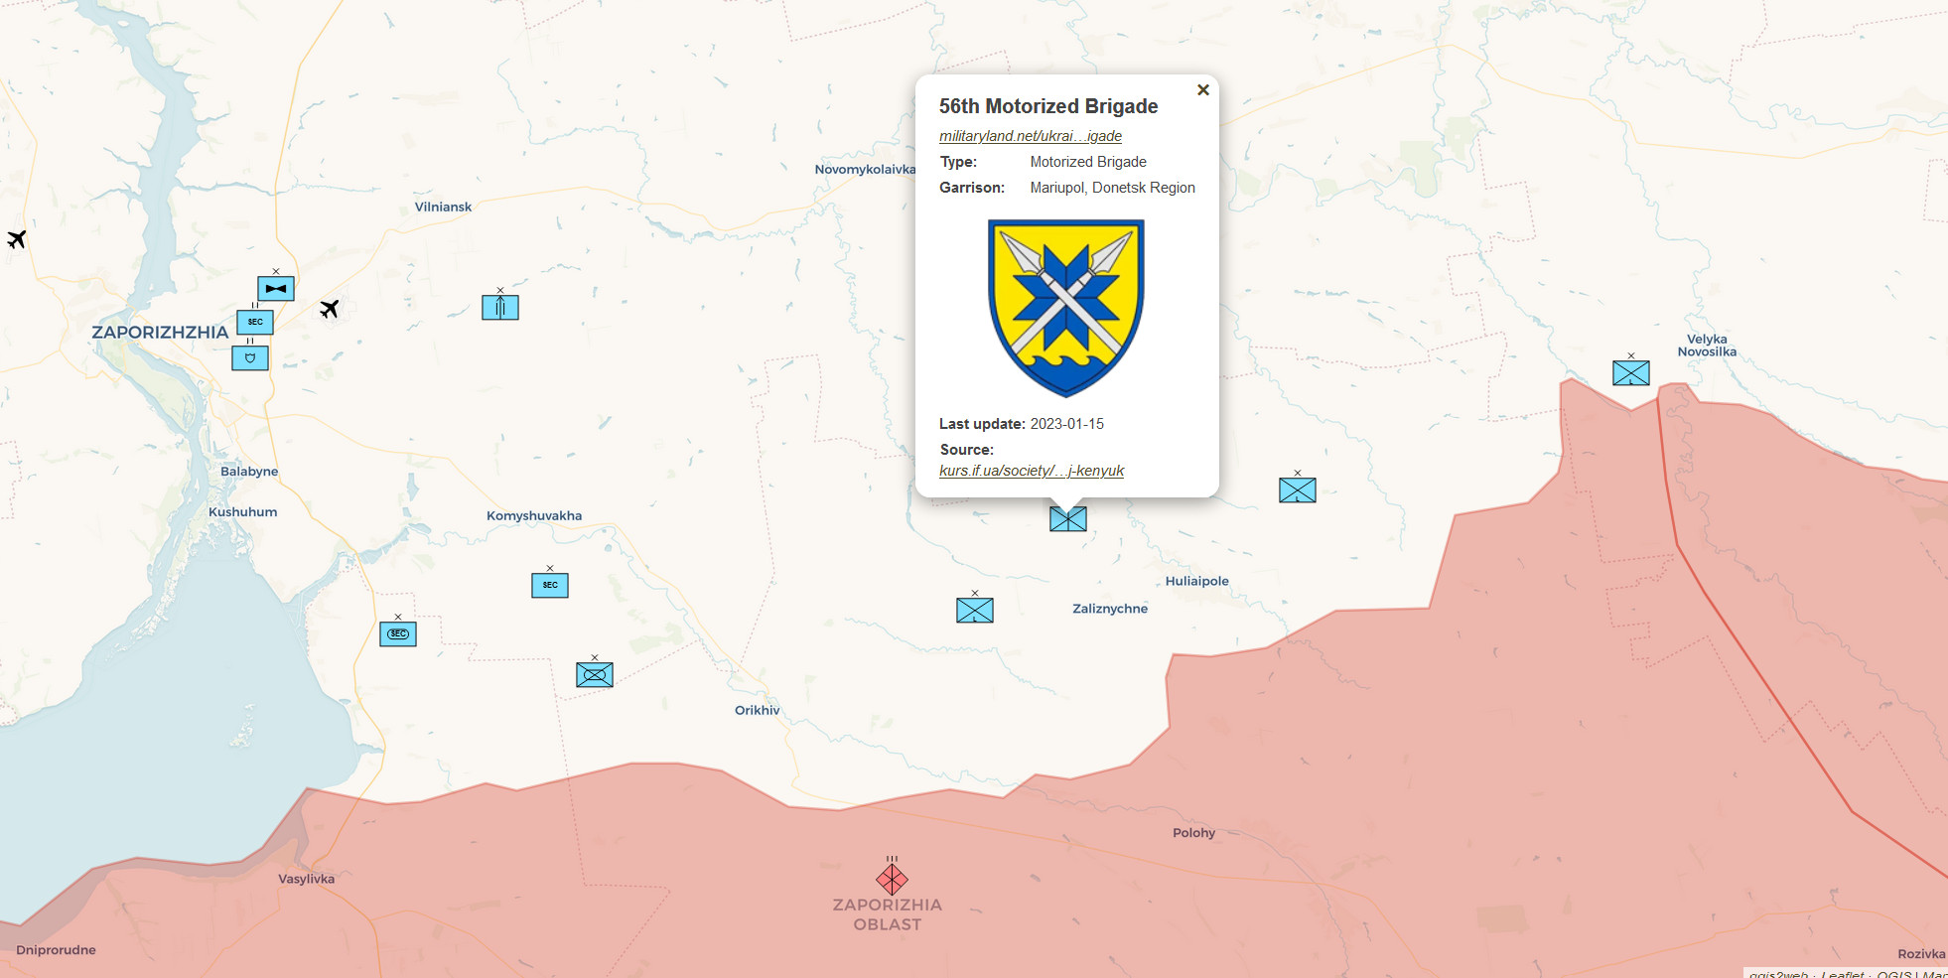Select the armored unit marker in Zaporizhzhia
Image resolution: width=1948 pixels, height=978 pixels.
click(276, 289)
